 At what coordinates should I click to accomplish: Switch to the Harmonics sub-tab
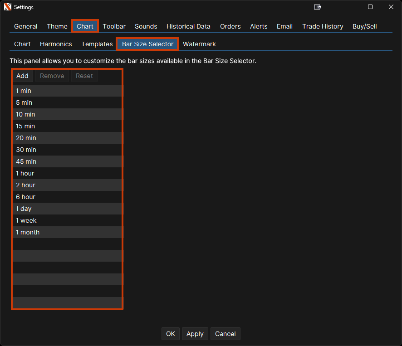coord(56,44)
